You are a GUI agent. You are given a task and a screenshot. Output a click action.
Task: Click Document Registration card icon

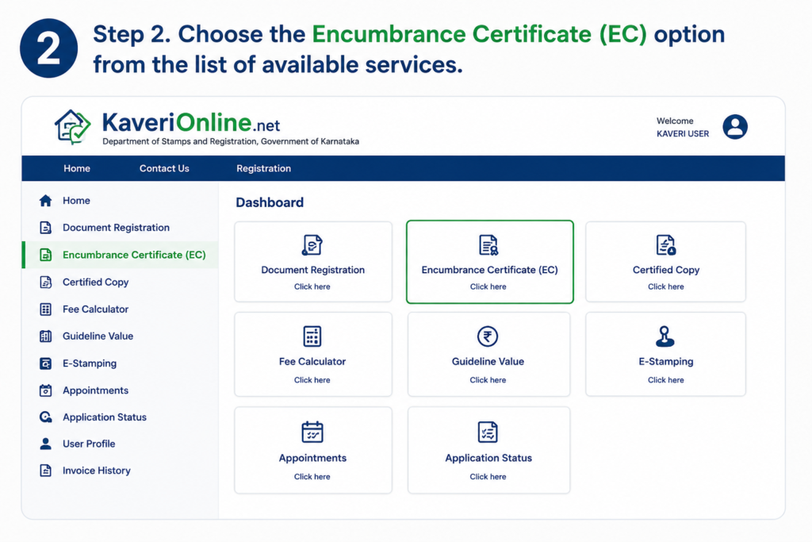click(x=312, y=245)
